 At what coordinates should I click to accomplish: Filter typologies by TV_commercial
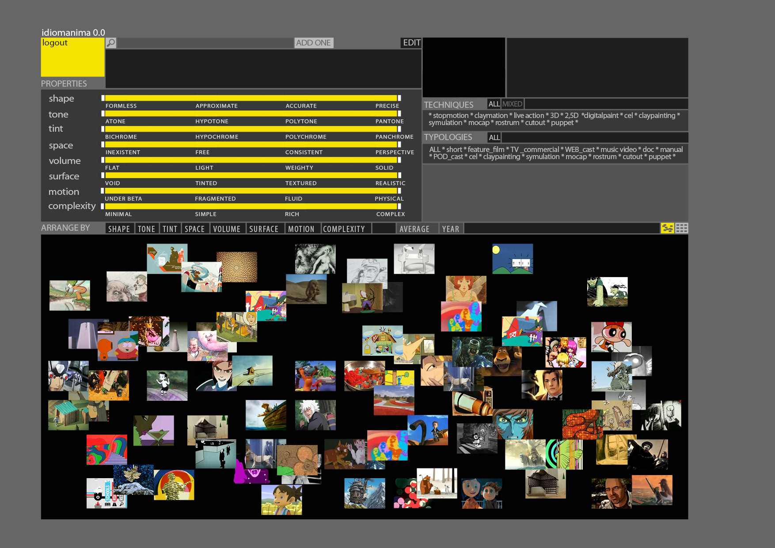(535, 149)
